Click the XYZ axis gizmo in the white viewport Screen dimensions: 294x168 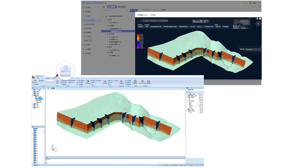click(53, 148)
